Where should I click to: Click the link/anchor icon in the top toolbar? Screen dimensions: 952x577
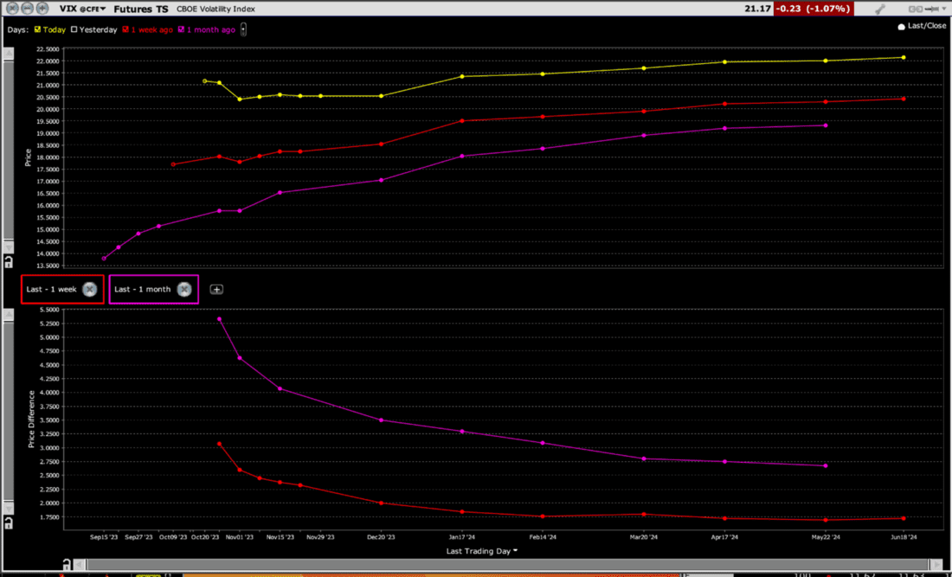pyautogui.click(x=916, y=8)
